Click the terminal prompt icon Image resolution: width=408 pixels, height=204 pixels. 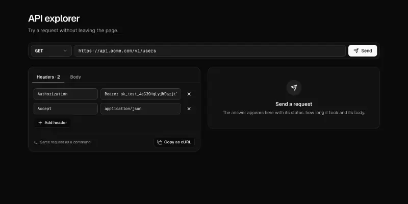coord(36,142)
